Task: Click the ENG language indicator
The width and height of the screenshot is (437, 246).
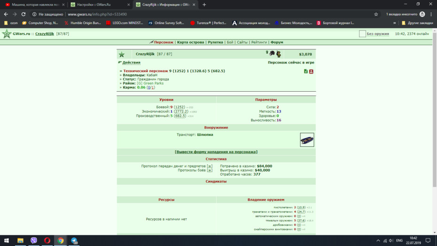Action: pyautogui.click(x=399, y=240)
